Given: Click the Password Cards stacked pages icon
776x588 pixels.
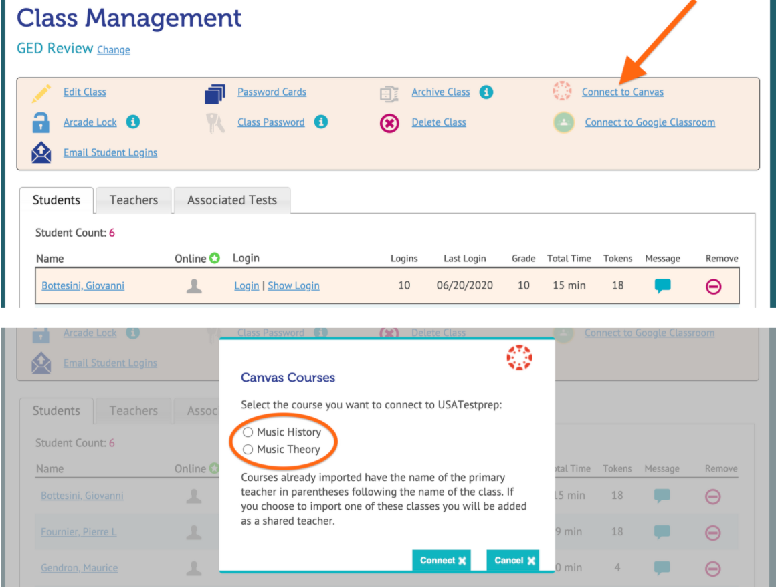Looking at the screenshot, I should pos(215,93).
